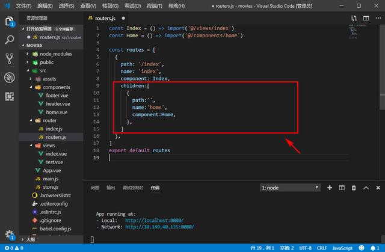
Task: Switch to the Debug Console panel tab
Action: pyautogui.click(x=133, y=188)
